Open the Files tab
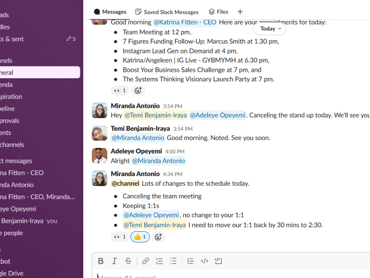Viewport: 370px width, 278px height. [219, 12]
